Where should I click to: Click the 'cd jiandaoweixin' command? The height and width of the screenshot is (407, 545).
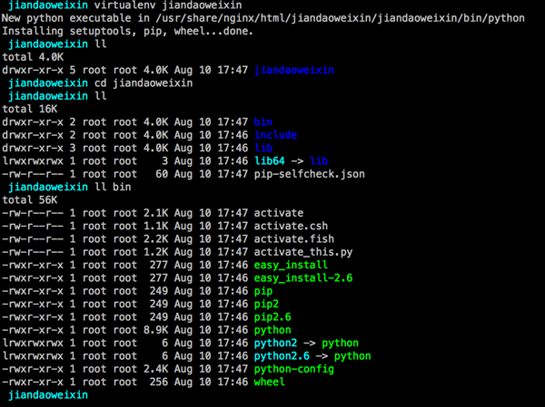tap(144, 83)
